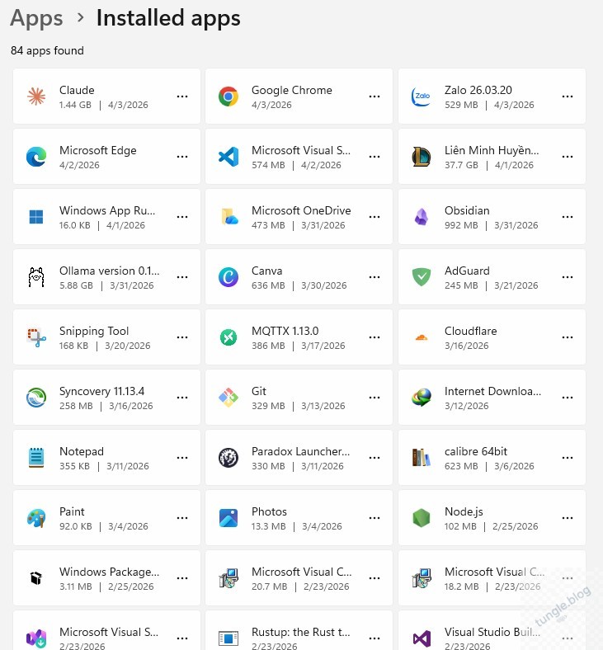Click the Installed apps heading
The height and width of the screenshot is (650, 603).
click(x=168, y=18)
